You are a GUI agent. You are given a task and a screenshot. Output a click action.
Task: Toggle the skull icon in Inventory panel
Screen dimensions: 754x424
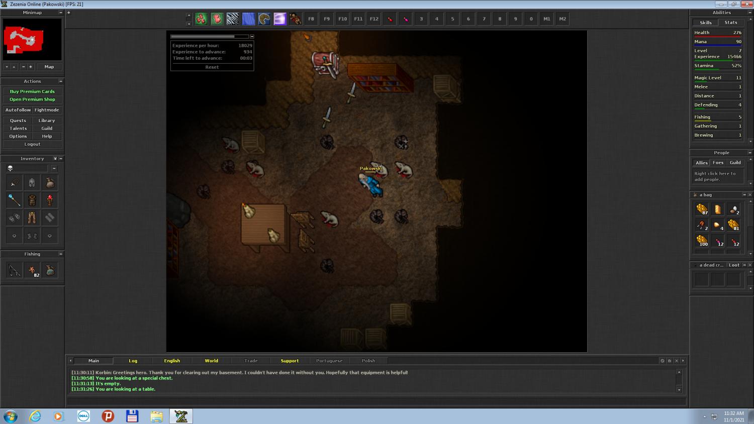[10, 168]
